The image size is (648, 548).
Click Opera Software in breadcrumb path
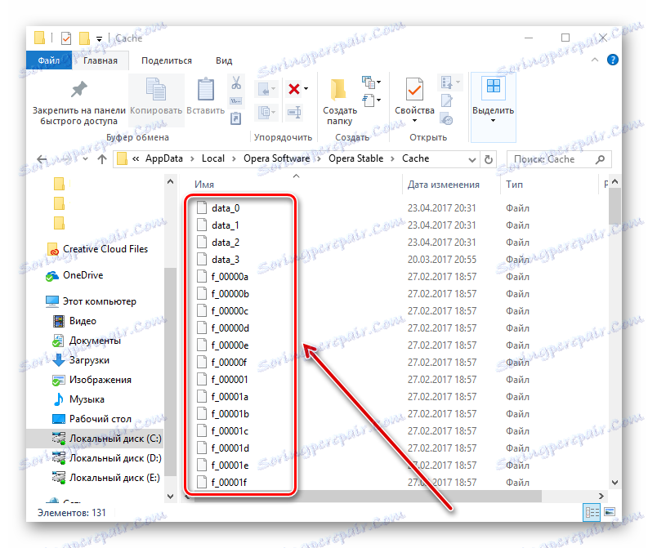click(276, 158)
